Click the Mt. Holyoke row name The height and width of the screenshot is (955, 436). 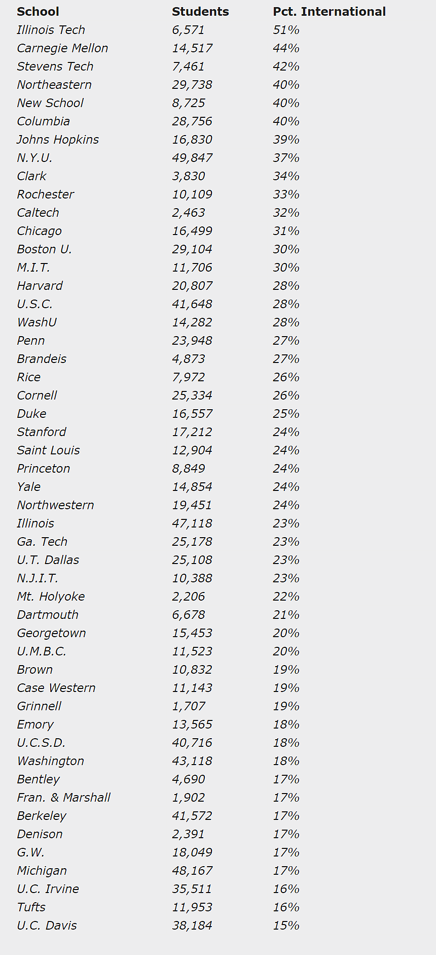click(51, 597)
